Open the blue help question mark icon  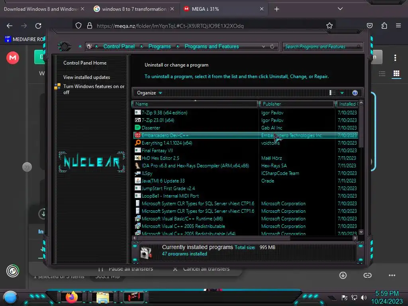[355, 93]
